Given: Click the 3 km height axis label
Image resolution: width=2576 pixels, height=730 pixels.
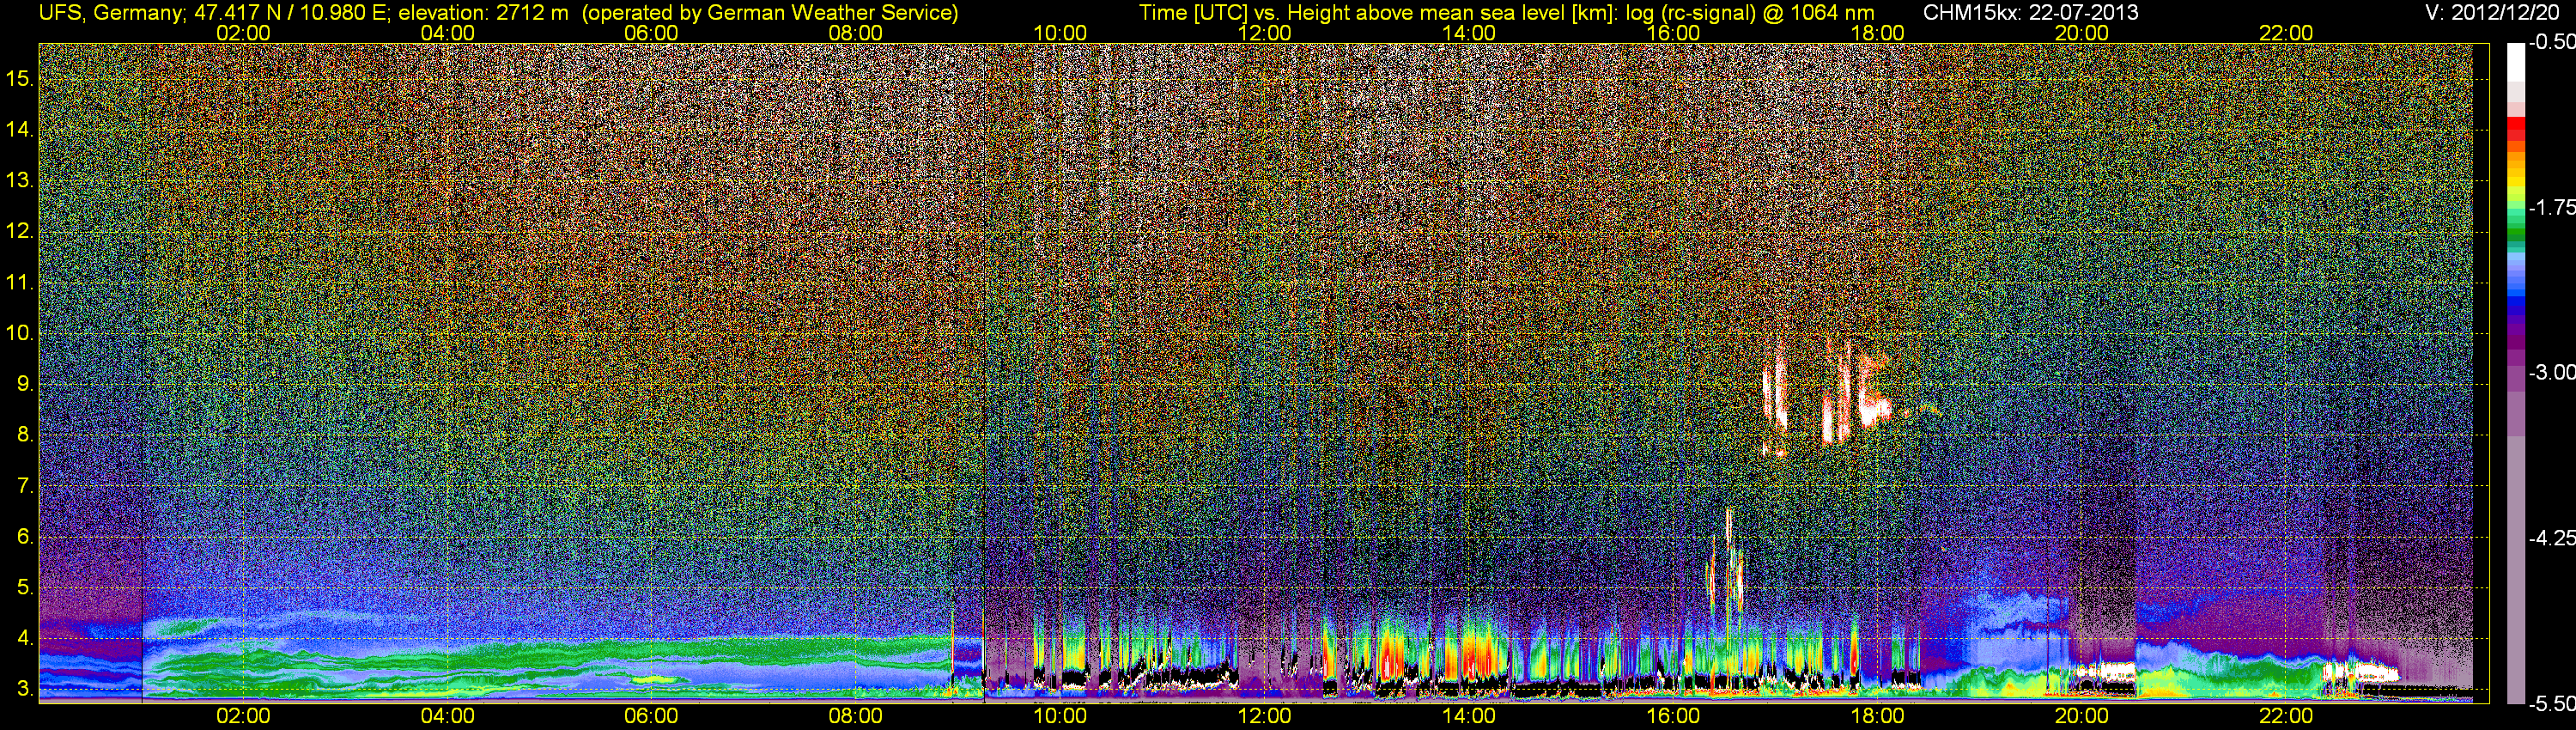Looking at the screenshot, I should [x=25, y=689].
